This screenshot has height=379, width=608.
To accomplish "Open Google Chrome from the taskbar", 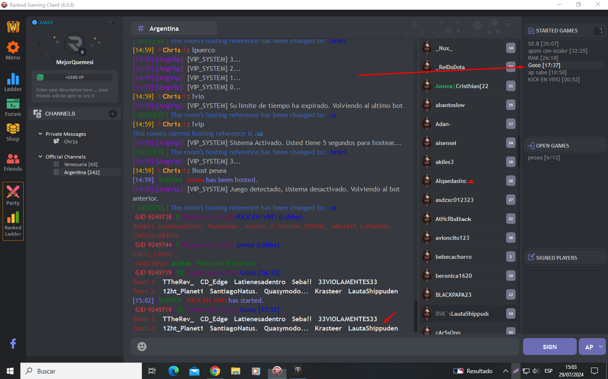I will point(215,371).
